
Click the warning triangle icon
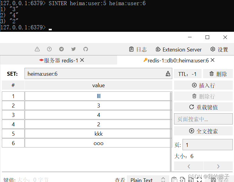[37, 49]
